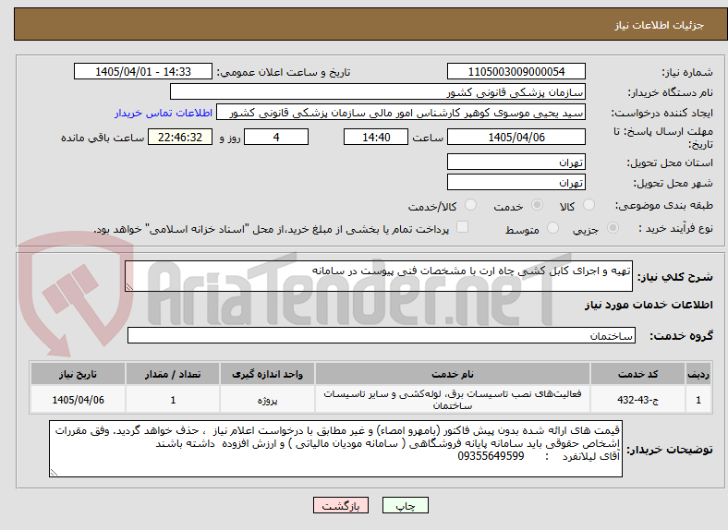Click the phone number 09355649599
Viewport: 728px width, 530px height.
coord(491,456)
